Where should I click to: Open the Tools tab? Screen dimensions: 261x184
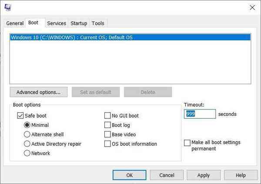click(x=98, y=23)
